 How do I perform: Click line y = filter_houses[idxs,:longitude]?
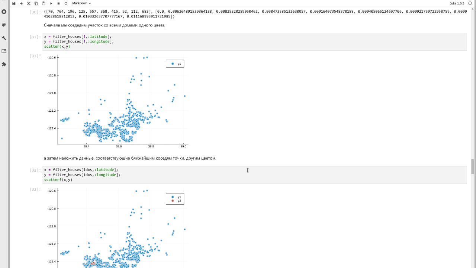coord(82,175)
